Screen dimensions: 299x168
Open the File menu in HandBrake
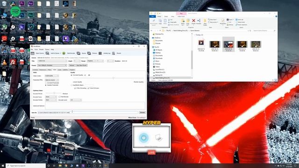point(32,49)
